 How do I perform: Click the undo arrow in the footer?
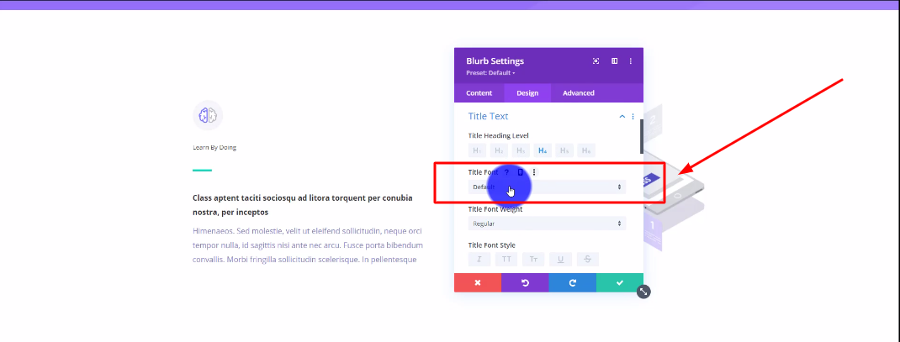[x=525, y=283]
